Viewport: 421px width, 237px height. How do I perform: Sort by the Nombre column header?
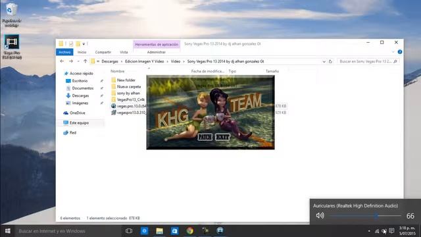[x=118, y=71]
